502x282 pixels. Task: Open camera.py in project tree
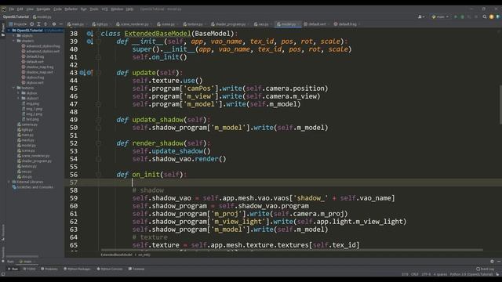pos(27,125)
